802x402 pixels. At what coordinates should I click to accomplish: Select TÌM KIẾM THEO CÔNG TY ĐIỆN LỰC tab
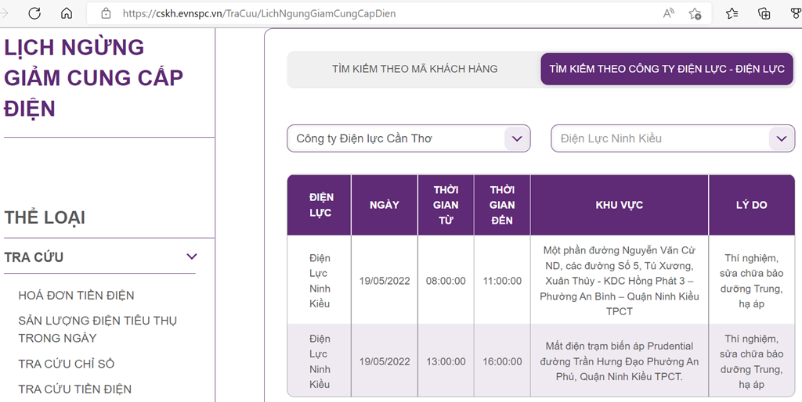click(x=667, y=69)
